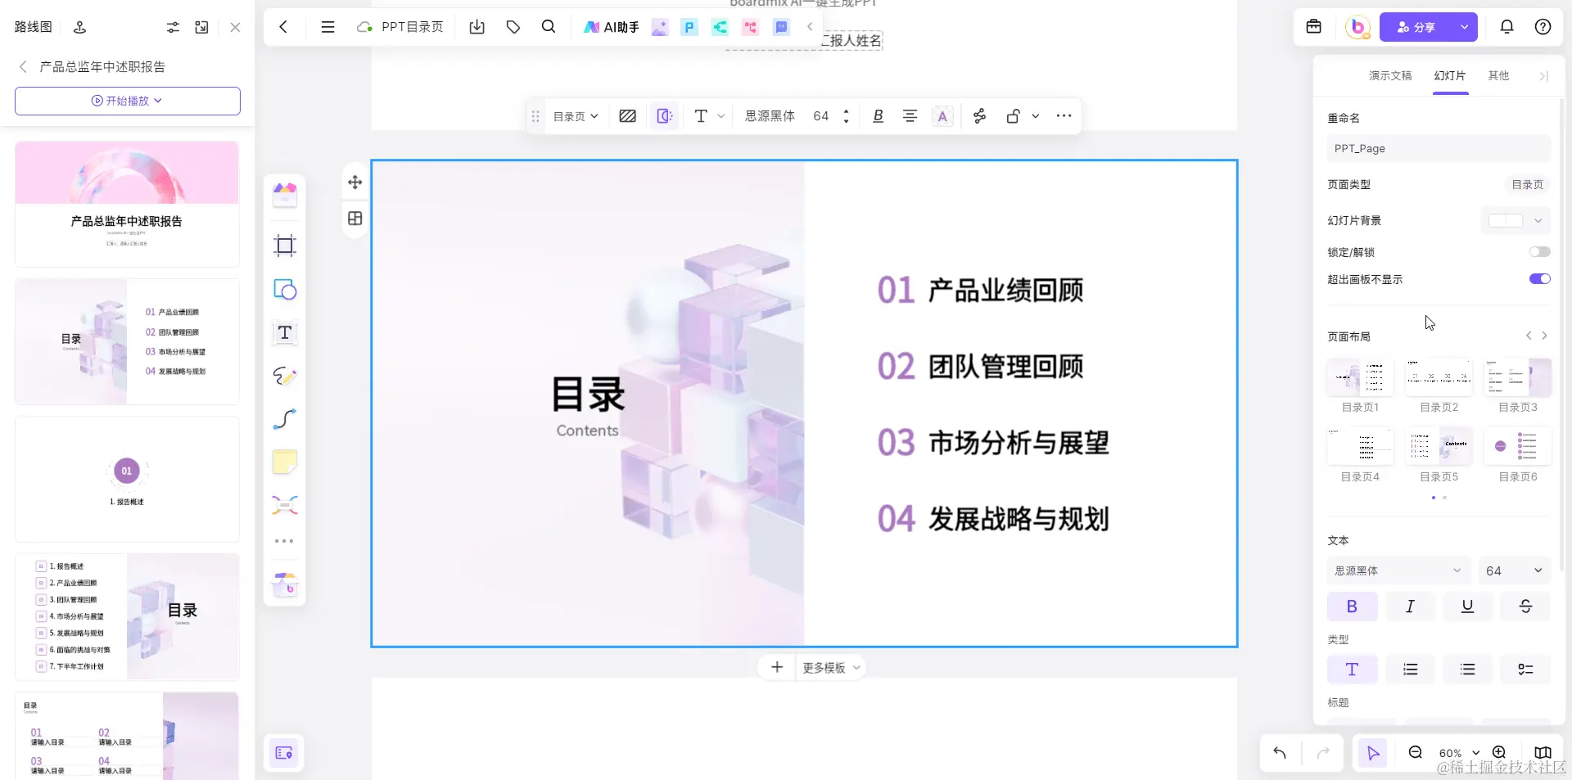Click the text alignment icon
This screenshot has height=780, width=1572.
910,116
